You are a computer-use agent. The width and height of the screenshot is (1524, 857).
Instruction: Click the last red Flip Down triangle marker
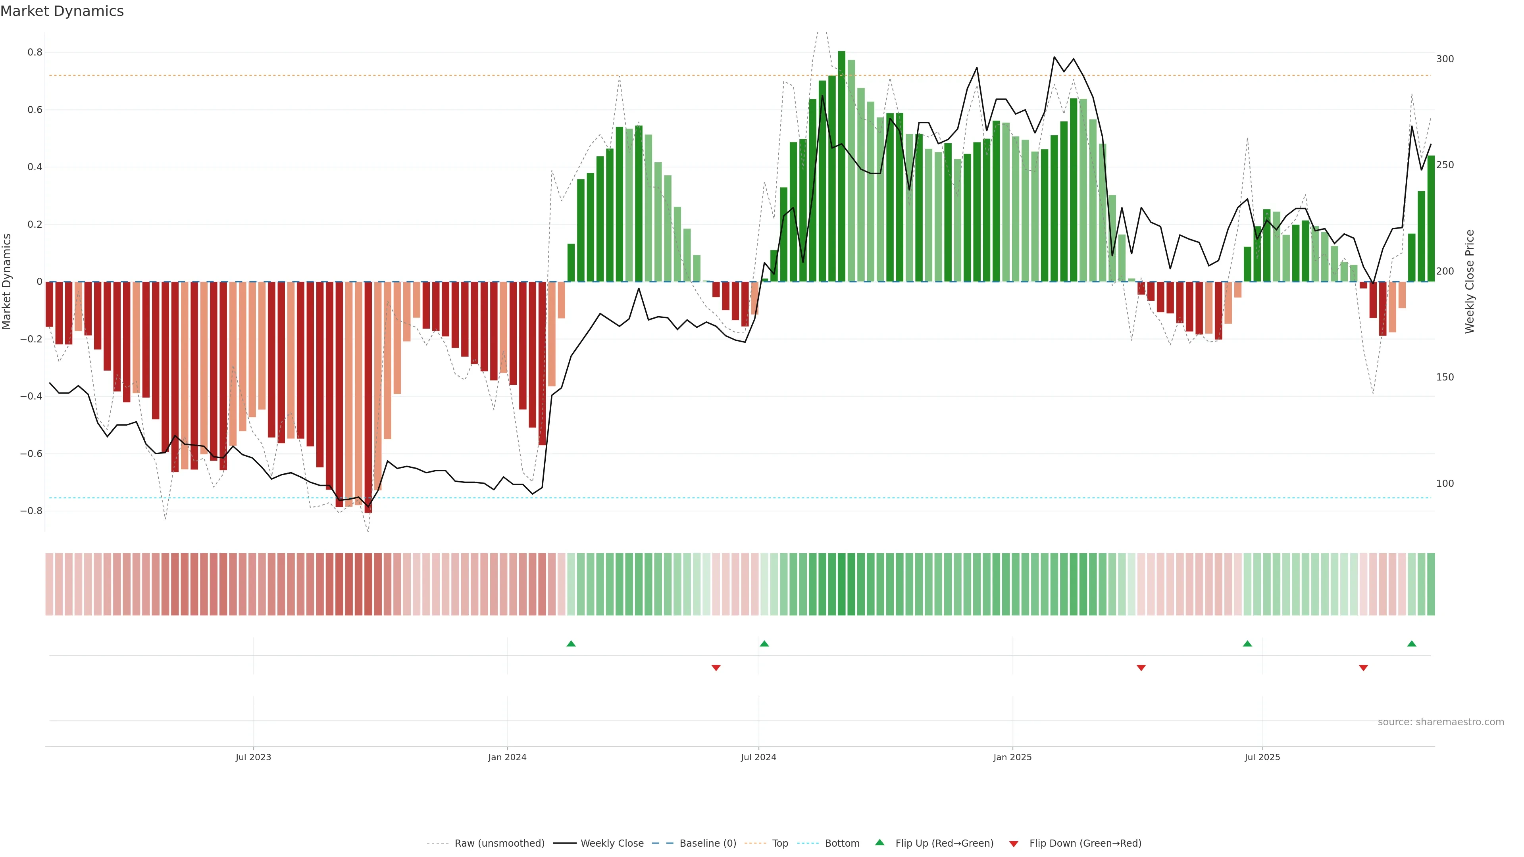click(1363, 668)
